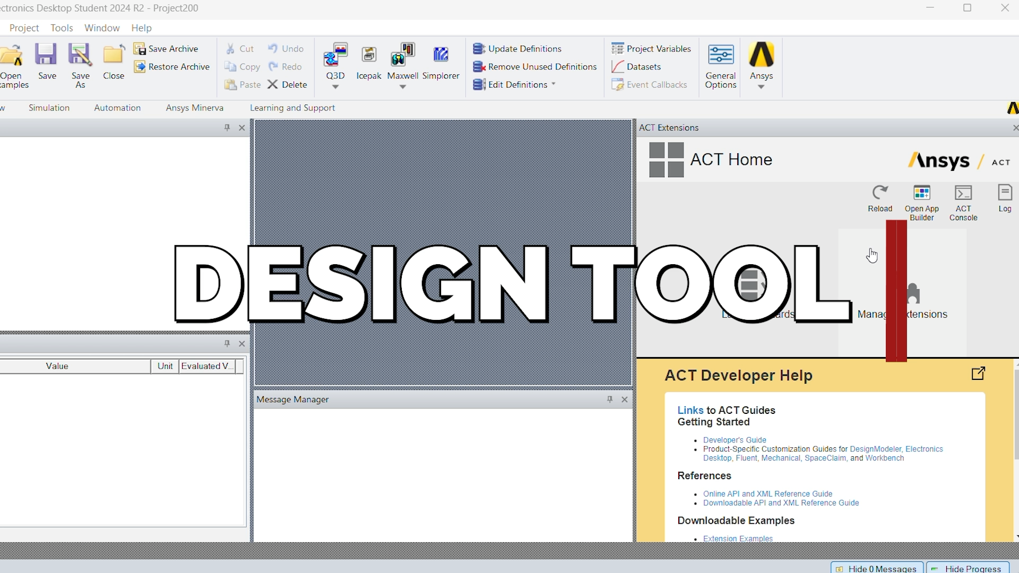Click the Hide Progress button
The height and width of the screenshot is (573, 1019).
pos(968,568)
